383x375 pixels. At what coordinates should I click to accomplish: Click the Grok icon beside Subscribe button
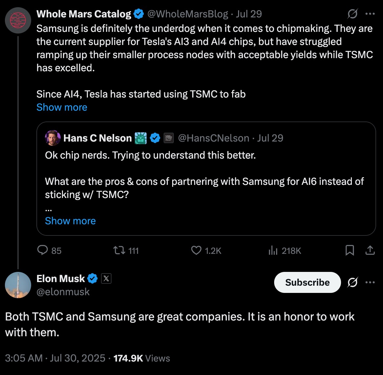(352, 282)
